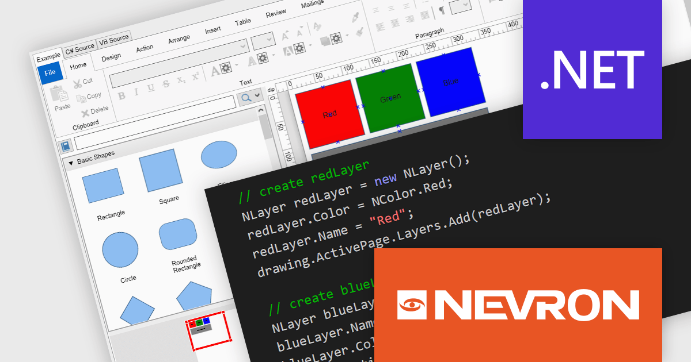This screenshot has height=362, width=691.
Task: Toggle Bold text formatting
Action: (122, 95)
